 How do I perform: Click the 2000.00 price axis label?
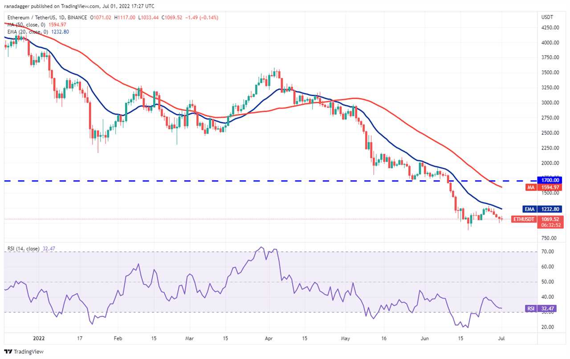[551, 163]
